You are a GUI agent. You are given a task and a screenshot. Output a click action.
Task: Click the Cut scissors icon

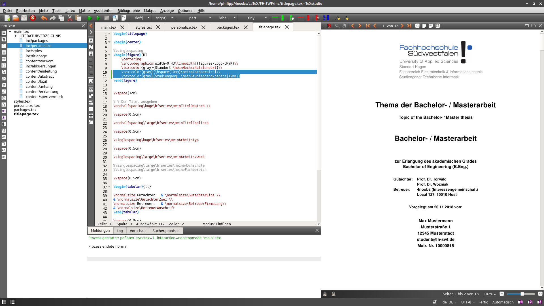click(x=70, y=18)
